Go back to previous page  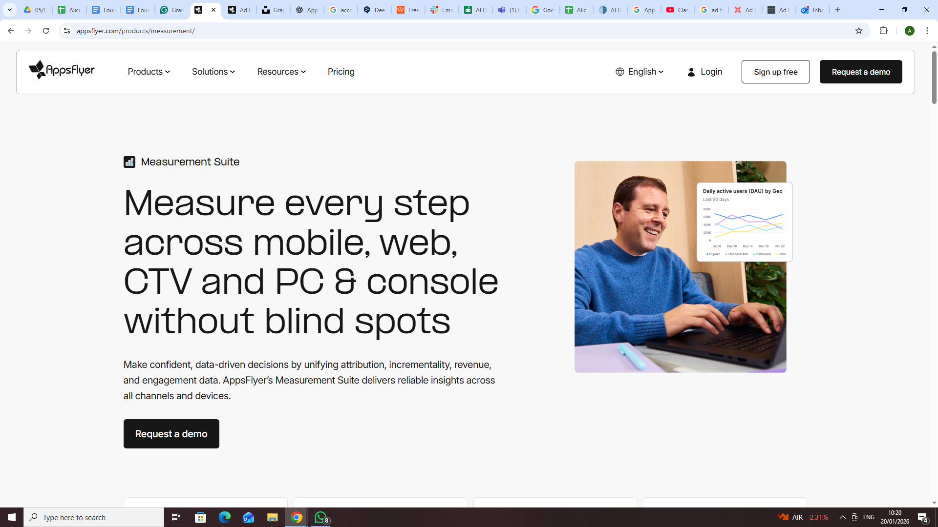pyautogui.click(x=10, y=31)
